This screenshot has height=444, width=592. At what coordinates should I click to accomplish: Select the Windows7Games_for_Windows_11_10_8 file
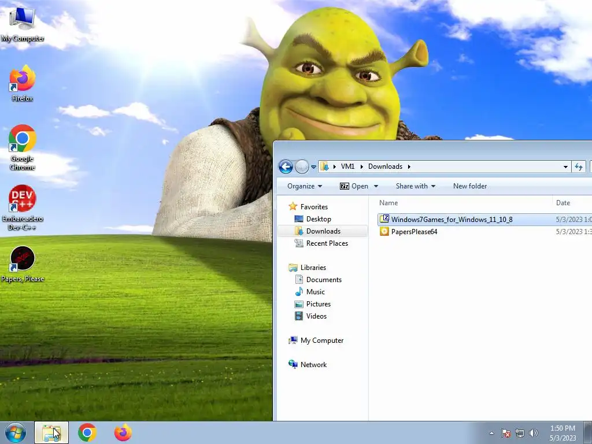click(485, 219)
